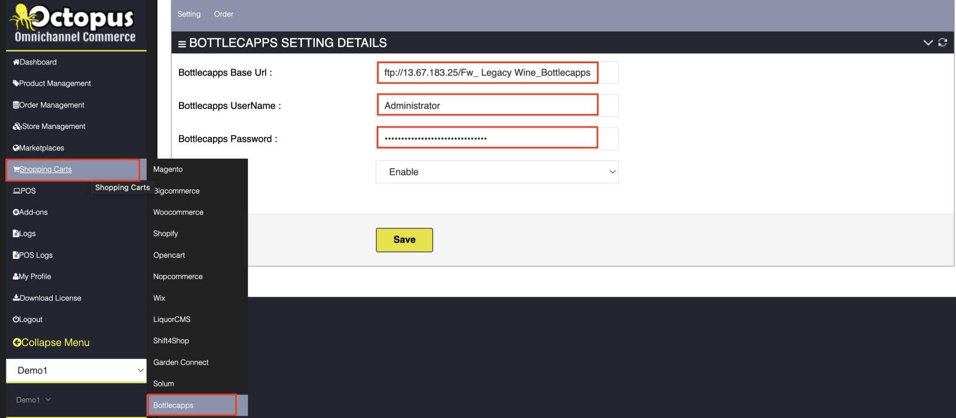
Task: Open the Logs link text
Action: coord(27,234)
